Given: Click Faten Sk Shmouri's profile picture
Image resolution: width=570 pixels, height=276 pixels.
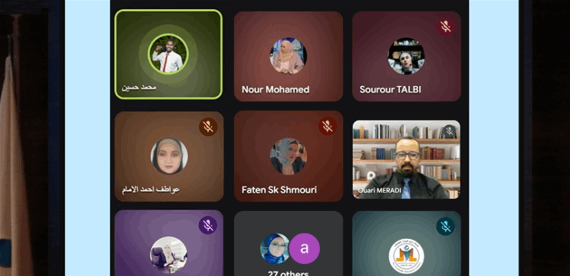Looking at the screenshot, I should (288, 156).
